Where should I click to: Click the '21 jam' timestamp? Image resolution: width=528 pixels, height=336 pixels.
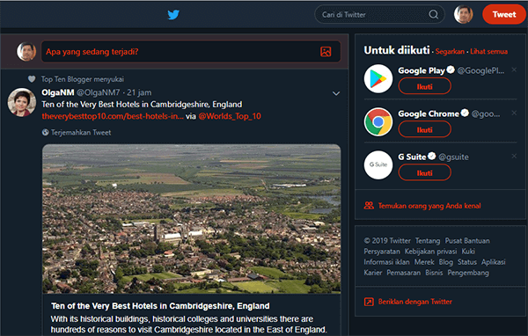(139, 92)
